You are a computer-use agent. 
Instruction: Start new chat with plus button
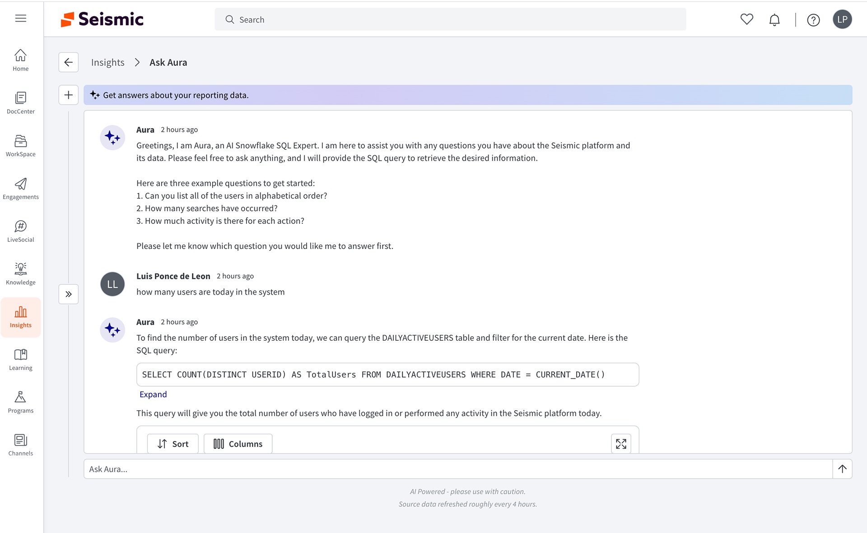[69, 95]
